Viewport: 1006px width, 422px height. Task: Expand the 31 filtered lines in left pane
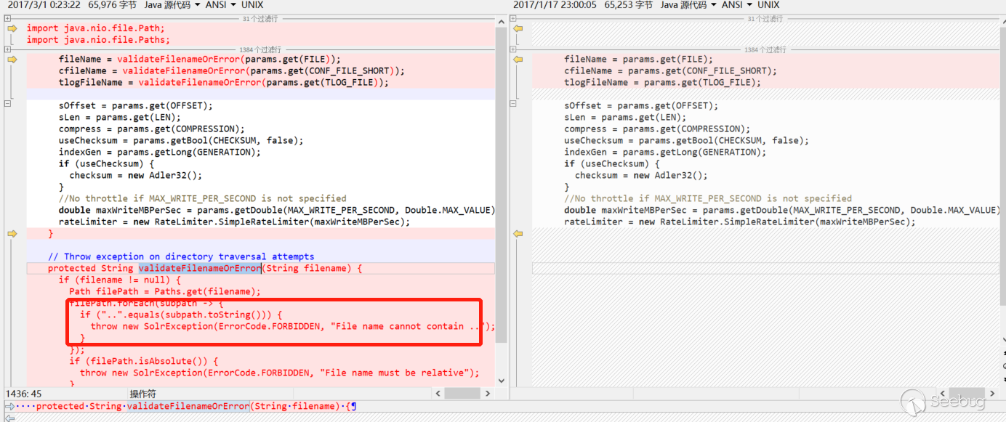(7, 18)
